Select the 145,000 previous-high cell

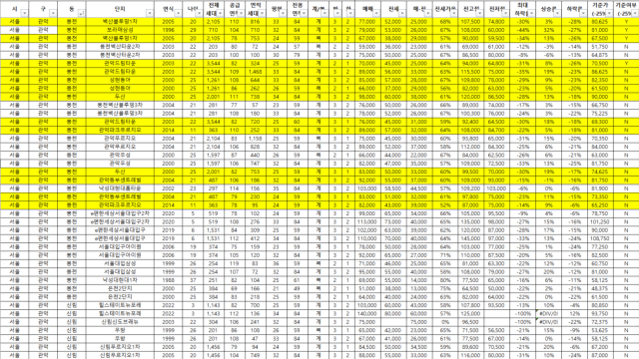(470, 238)
